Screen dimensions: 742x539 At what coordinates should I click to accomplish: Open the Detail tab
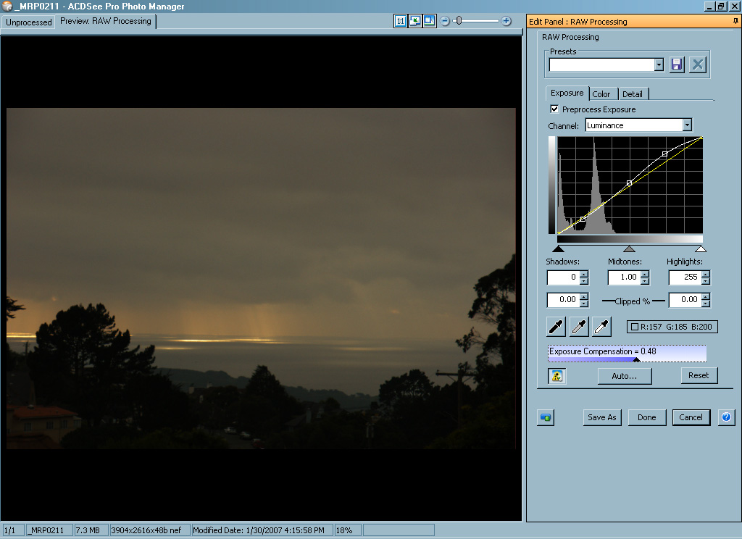[x=632, y=94]
